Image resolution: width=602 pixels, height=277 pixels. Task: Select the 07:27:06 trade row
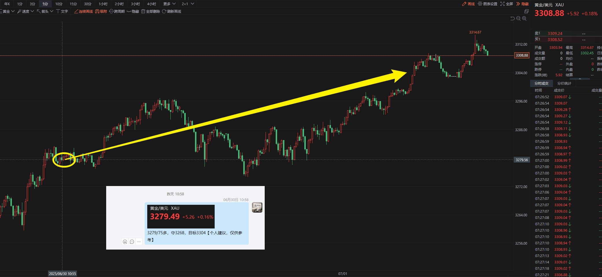click(566, 192)
